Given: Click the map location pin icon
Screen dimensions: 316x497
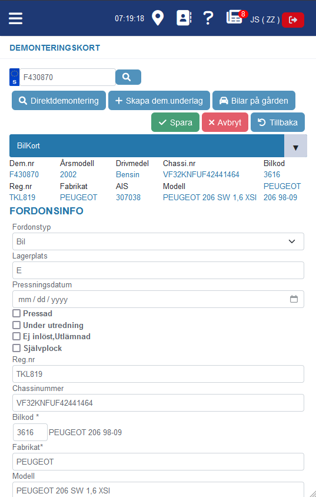Looking at the screenshot, I should coord(158,18).
